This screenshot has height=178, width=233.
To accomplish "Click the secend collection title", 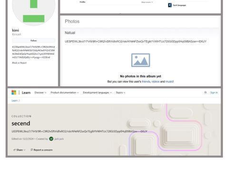I will (x=21, y=123).
